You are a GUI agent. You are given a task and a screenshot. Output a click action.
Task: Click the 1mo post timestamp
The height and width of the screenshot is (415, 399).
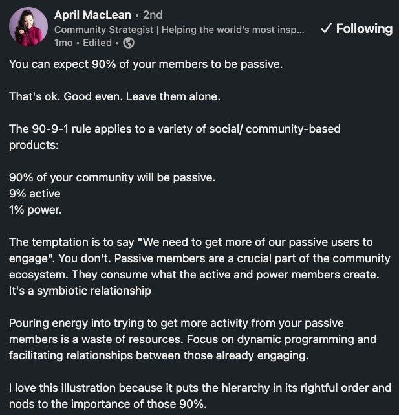63,43
